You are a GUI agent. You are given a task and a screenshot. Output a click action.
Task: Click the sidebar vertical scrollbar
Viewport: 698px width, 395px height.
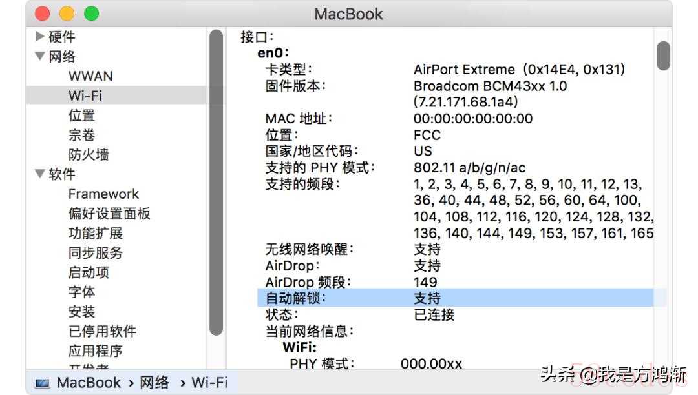pyautogui.click(x=217, y=182)
